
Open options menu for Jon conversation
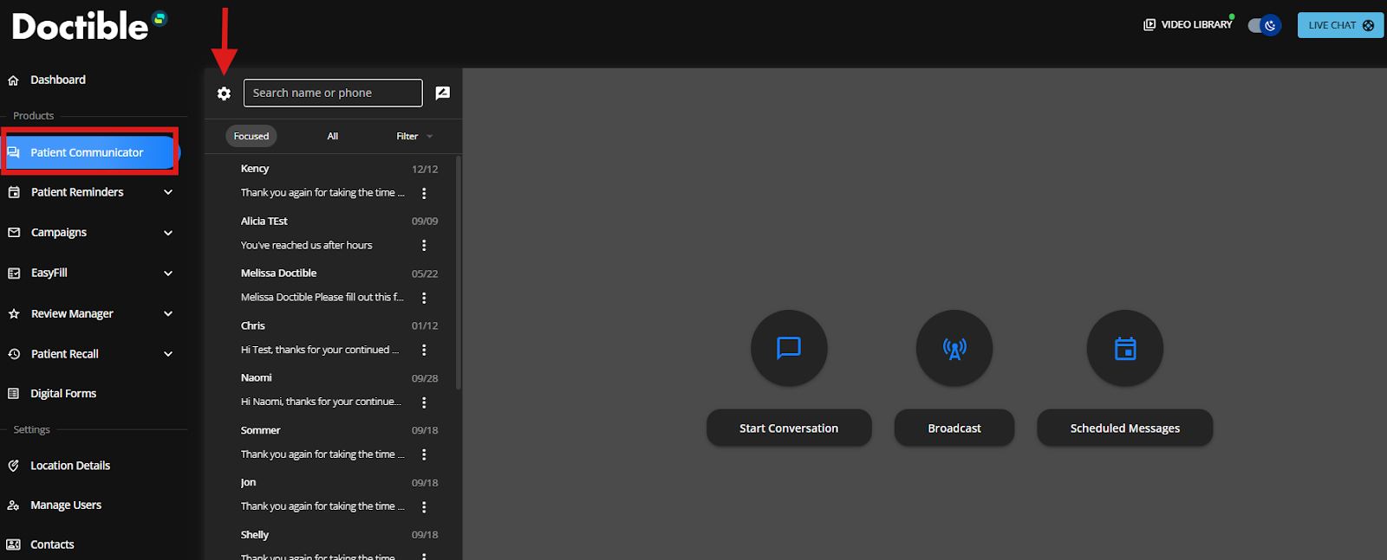424,507
